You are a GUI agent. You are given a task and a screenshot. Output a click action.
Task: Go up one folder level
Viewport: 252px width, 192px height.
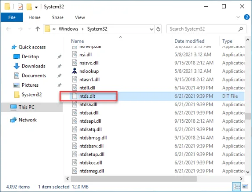37,29
